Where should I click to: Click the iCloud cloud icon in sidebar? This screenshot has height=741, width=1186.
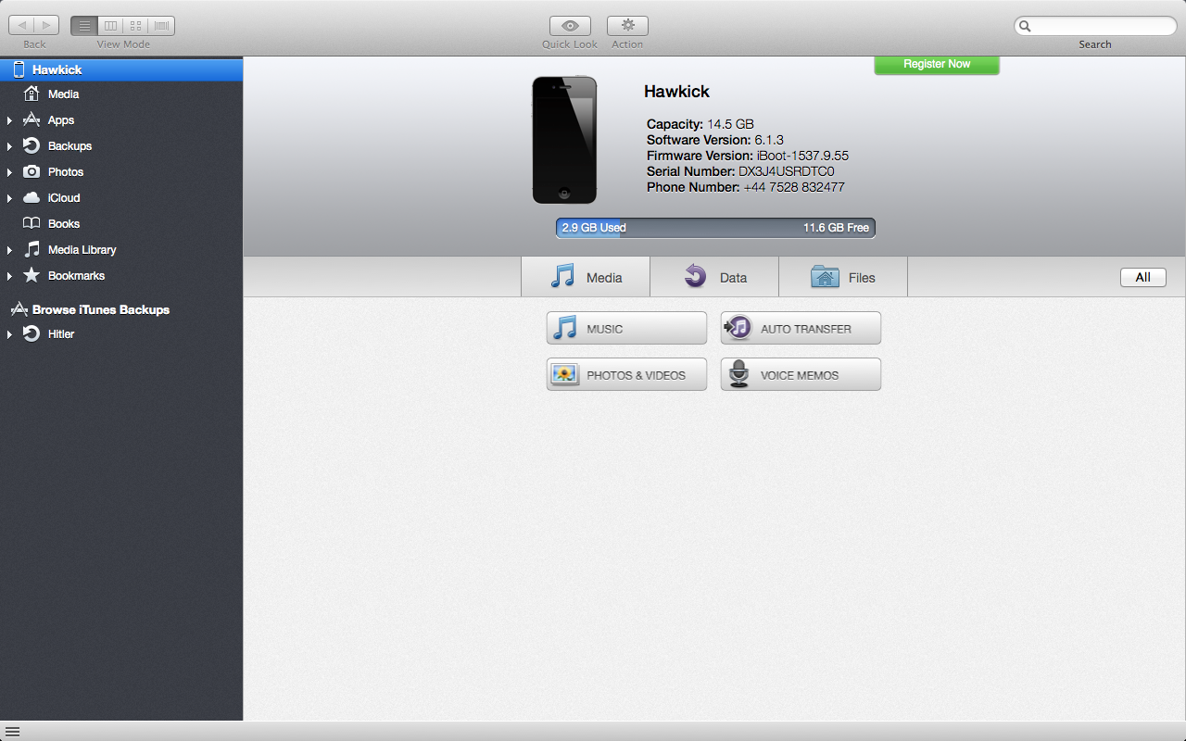tap(32, 198)
